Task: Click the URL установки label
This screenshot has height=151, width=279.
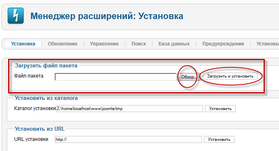Action: tap(31, 139)
